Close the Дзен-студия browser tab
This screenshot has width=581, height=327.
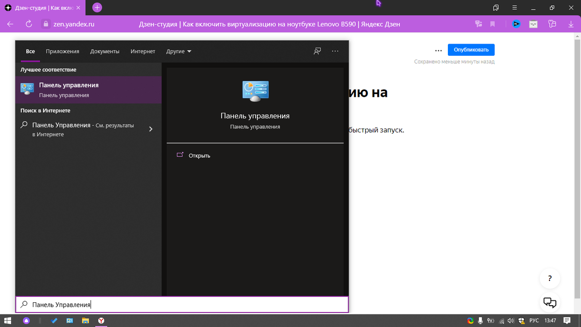pyautogui.click(x=78, y=8)
